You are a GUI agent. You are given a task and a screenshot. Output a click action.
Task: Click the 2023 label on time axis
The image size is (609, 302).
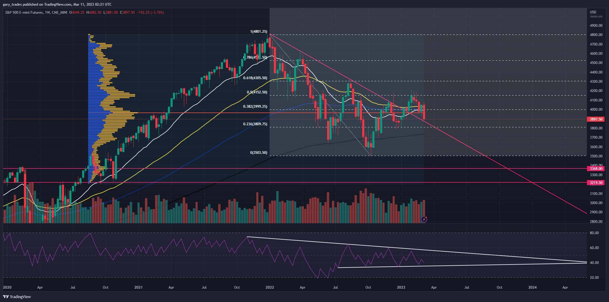401,287
